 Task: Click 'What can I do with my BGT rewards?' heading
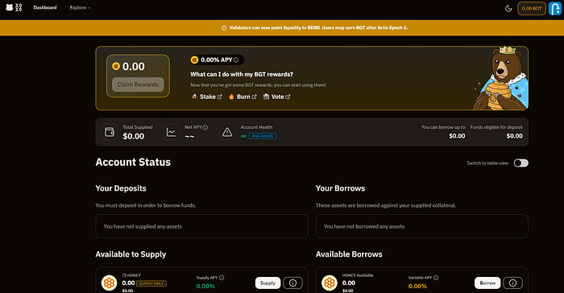tap(242, 74)
